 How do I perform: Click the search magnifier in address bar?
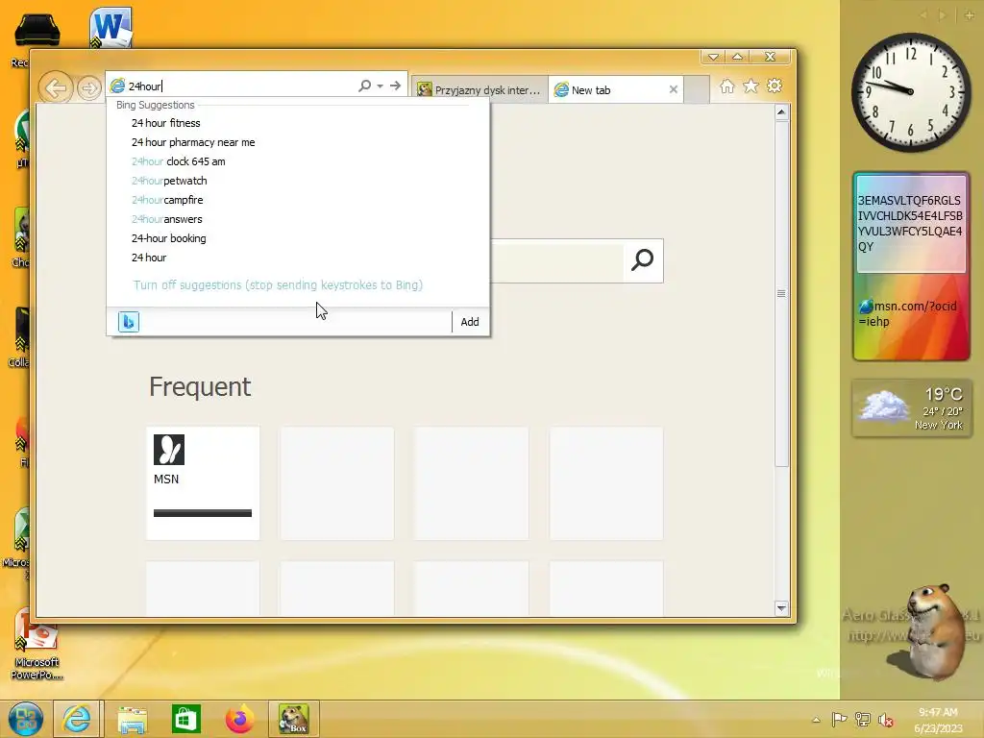point(364,86)
